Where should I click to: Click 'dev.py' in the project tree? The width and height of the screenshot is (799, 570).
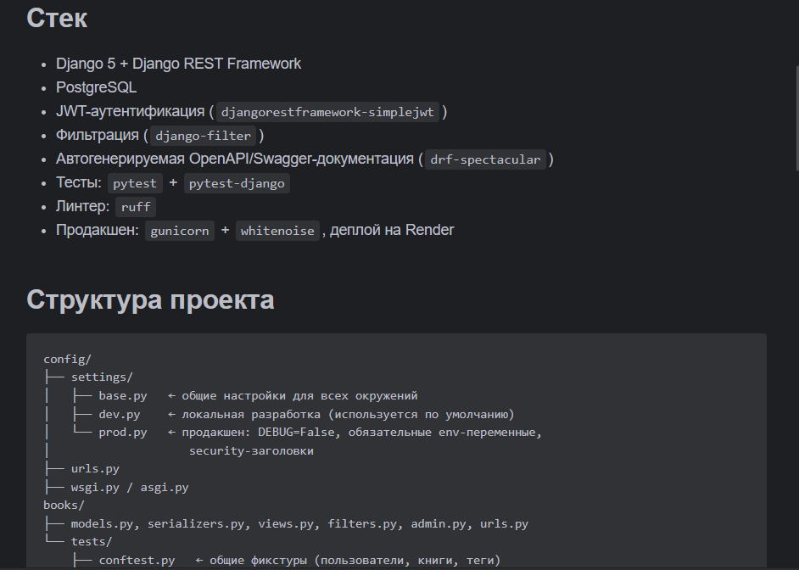(x=120, y=414)
